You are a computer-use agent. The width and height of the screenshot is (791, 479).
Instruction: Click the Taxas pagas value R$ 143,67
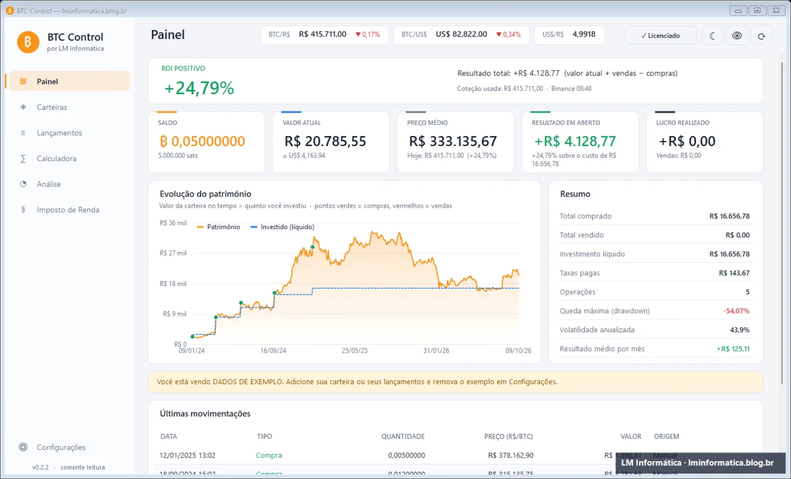coord(734,273)
